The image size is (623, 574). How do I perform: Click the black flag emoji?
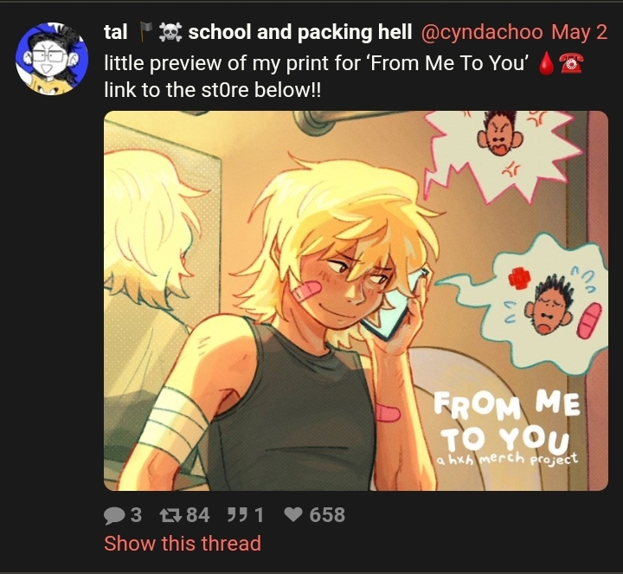tap(146, 32)
